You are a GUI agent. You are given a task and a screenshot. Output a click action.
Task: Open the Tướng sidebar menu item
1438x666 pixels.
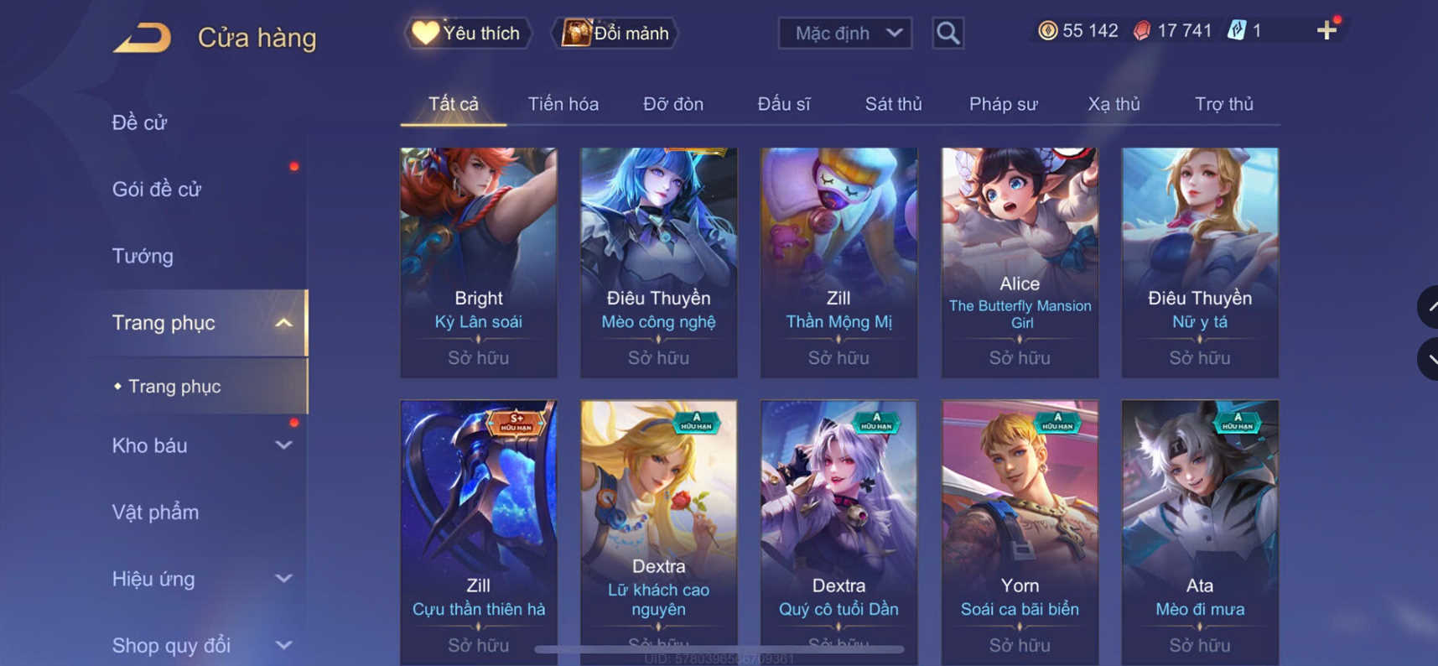click(143, 256)
